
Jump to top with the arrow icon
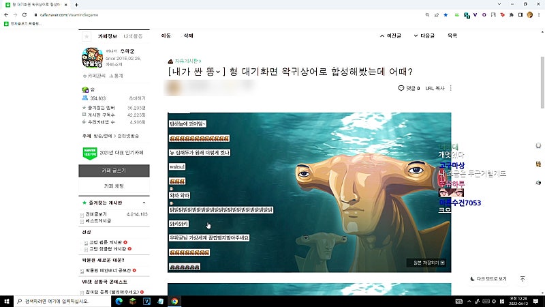pos(523,279)
